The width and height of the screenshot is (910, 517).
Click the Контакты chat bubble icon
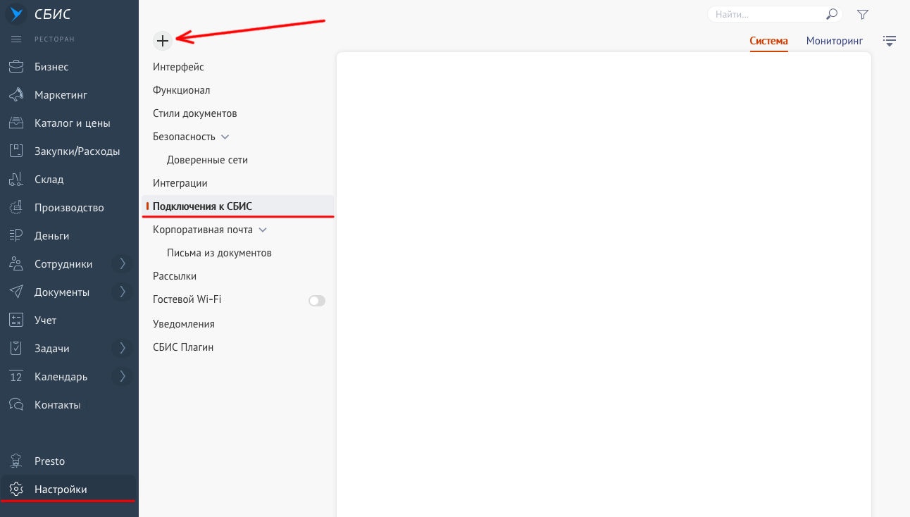pyautogui.click(x=16, y=405)
